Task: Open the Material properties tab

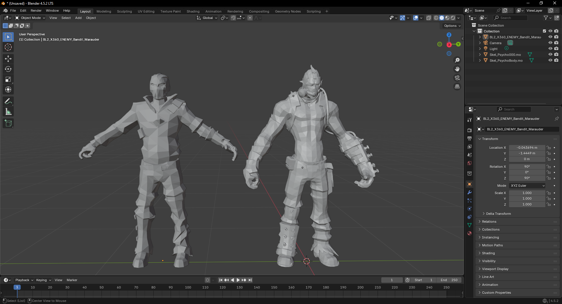Action: click(470, 233)
